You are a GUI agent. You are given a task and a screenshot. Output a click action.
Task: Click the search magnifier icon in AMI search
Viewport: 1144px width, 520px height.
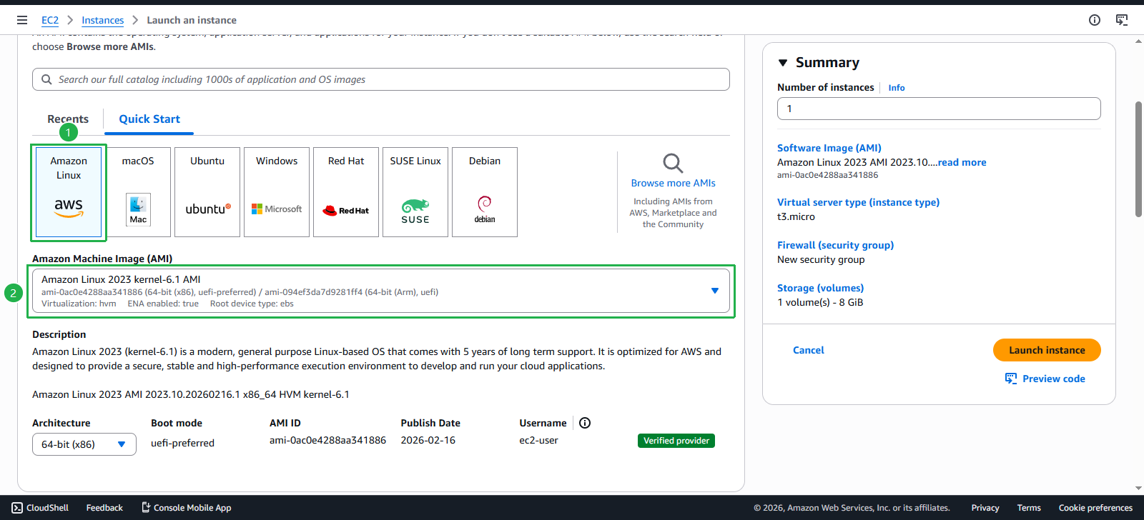coord(46,79)
